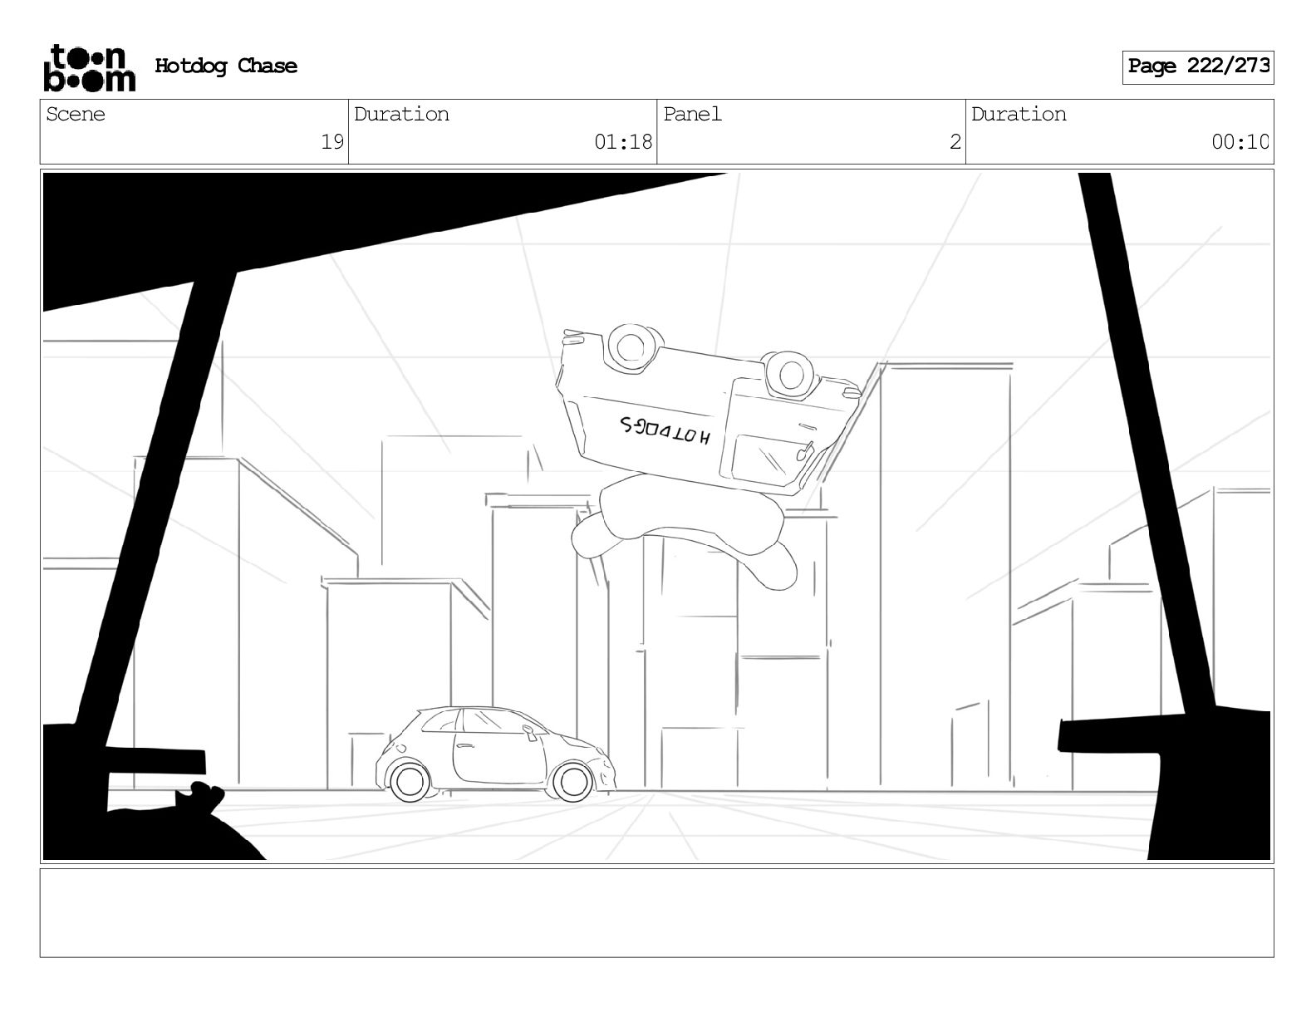Click the truck's left wheel

pyautogui.click(x=636, y=345)
